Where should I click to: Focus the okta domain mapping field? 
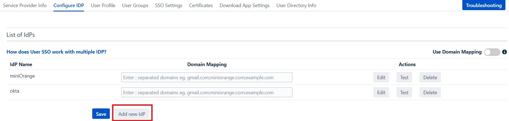207,92
